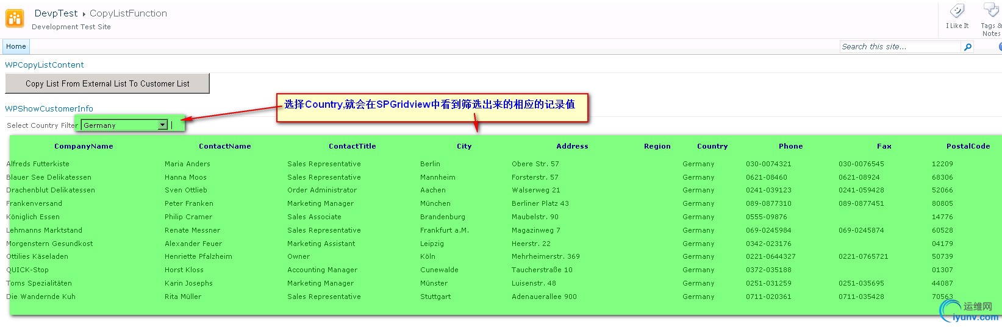
Task: Click the Accounting Manager title cell
Action: (322, 270)
